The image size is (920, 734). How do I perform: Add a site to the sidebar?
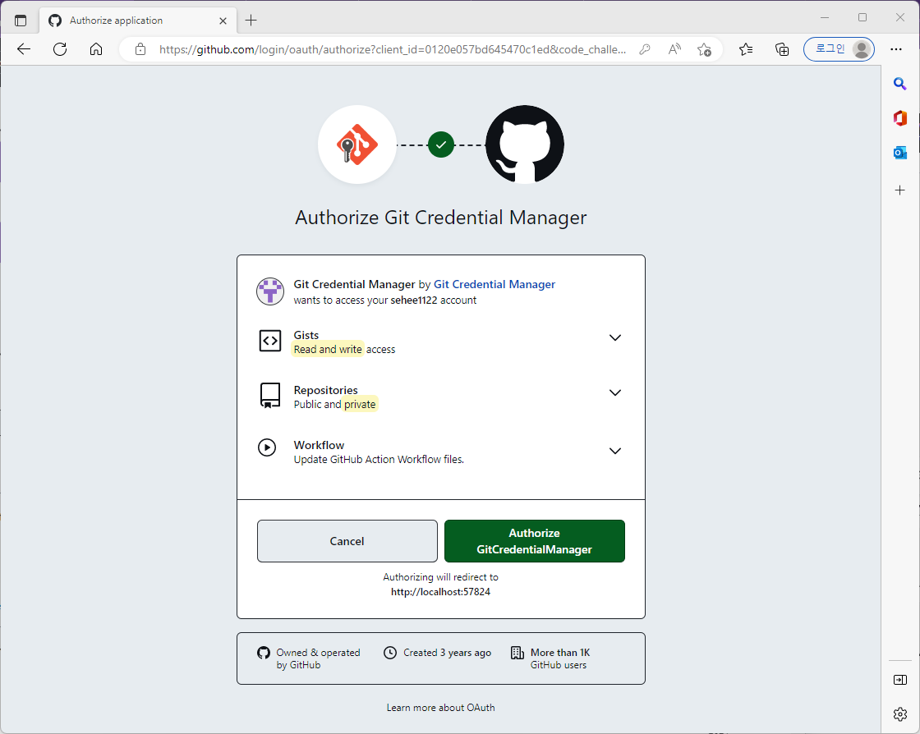[900, 190]
